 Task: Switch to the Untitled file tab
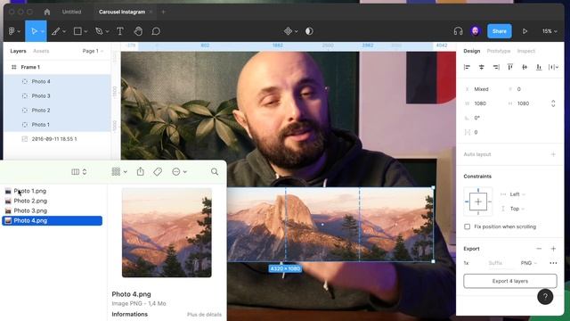pyautogui.click(x=71, y=12)
